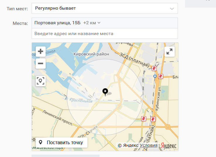Click the left red ruble icon near Стачек
This screenshot has width=216, height=157.
coord(144,118)
